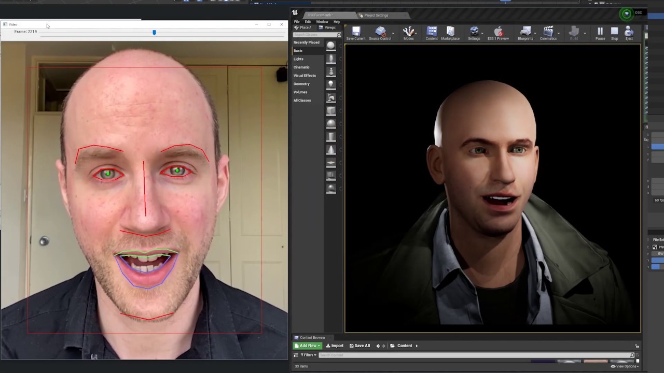Screen dimensions: 664x373
Task: Select the Place Actors tab
Action: click(303, 27)
